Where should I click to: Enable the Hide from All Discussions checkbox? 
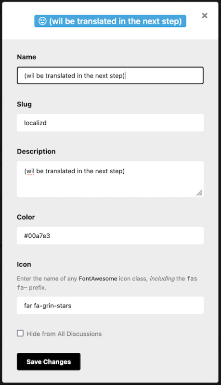click(20, 333)
